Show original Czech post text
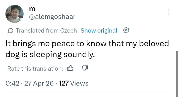178x97 pixels. pyautogui.click(x=99, y=31)
